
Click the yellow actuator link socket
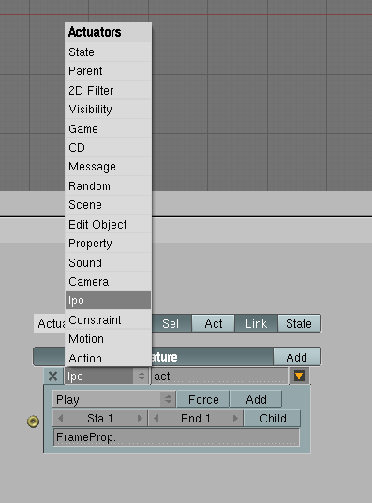pos(33,422)
